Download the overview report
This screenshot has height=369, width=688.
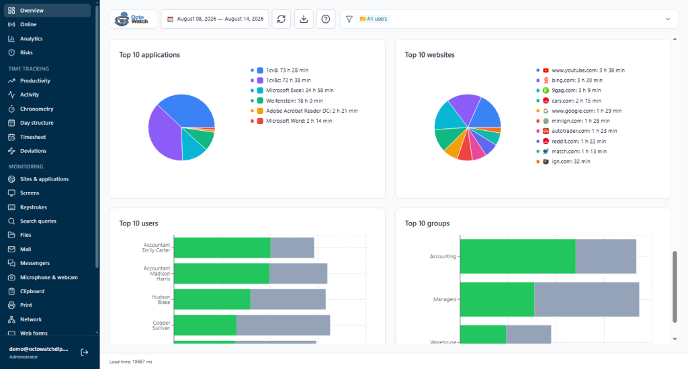(x=304, y=19)
